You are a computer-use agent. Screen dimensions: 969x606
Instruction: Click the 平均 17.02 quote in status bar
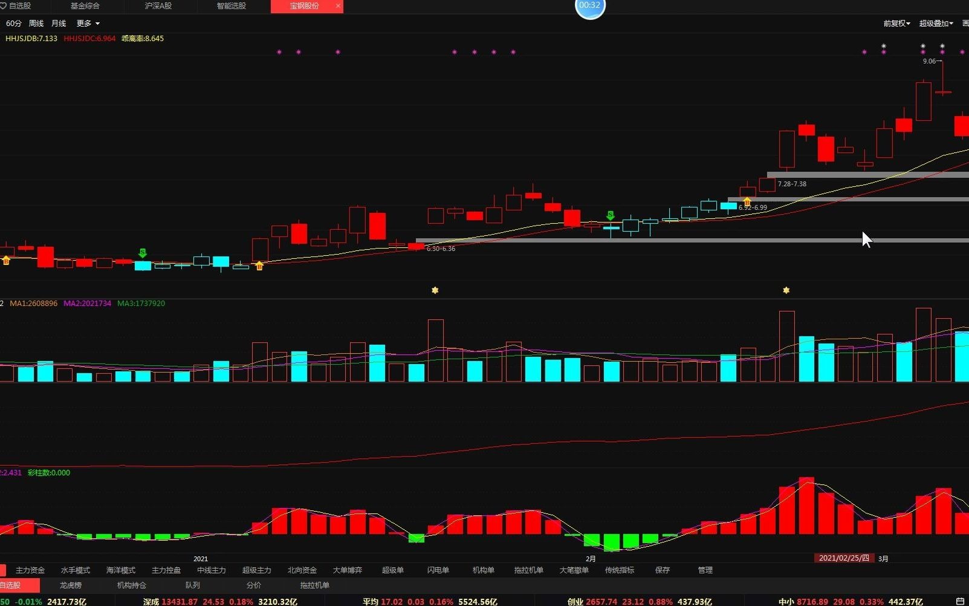[430, 601]
